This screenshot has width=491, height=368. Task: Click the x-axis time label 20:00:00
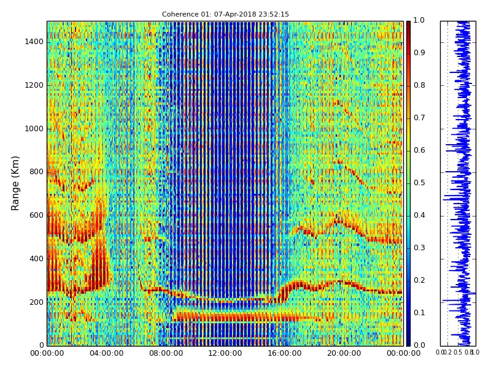(x=344, y=354)
